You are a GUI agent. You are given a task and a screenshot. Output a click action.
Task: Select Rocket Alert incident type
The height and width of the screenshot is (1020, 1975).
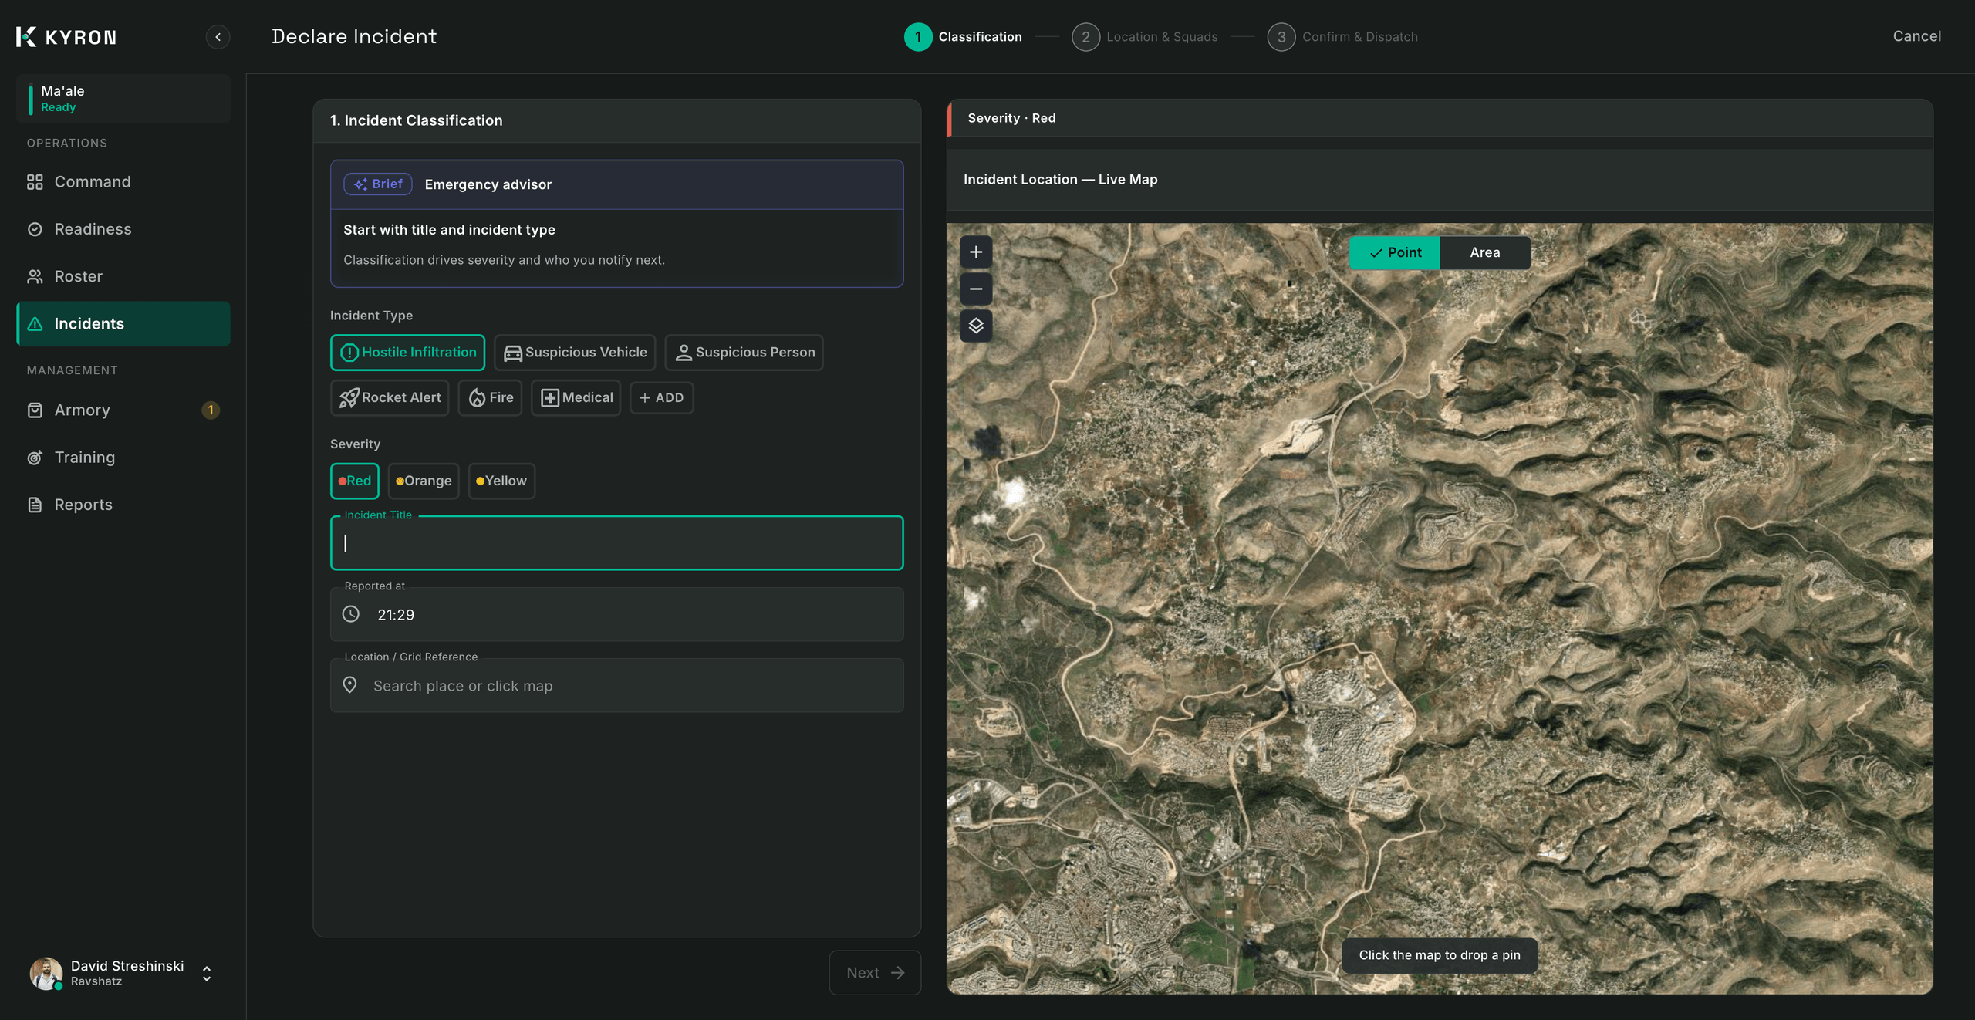[x=390, y=398]
